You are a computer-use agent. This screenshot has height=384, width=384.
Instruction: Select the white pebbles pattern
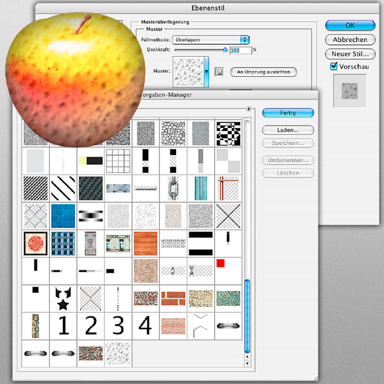tap(173, 134)
